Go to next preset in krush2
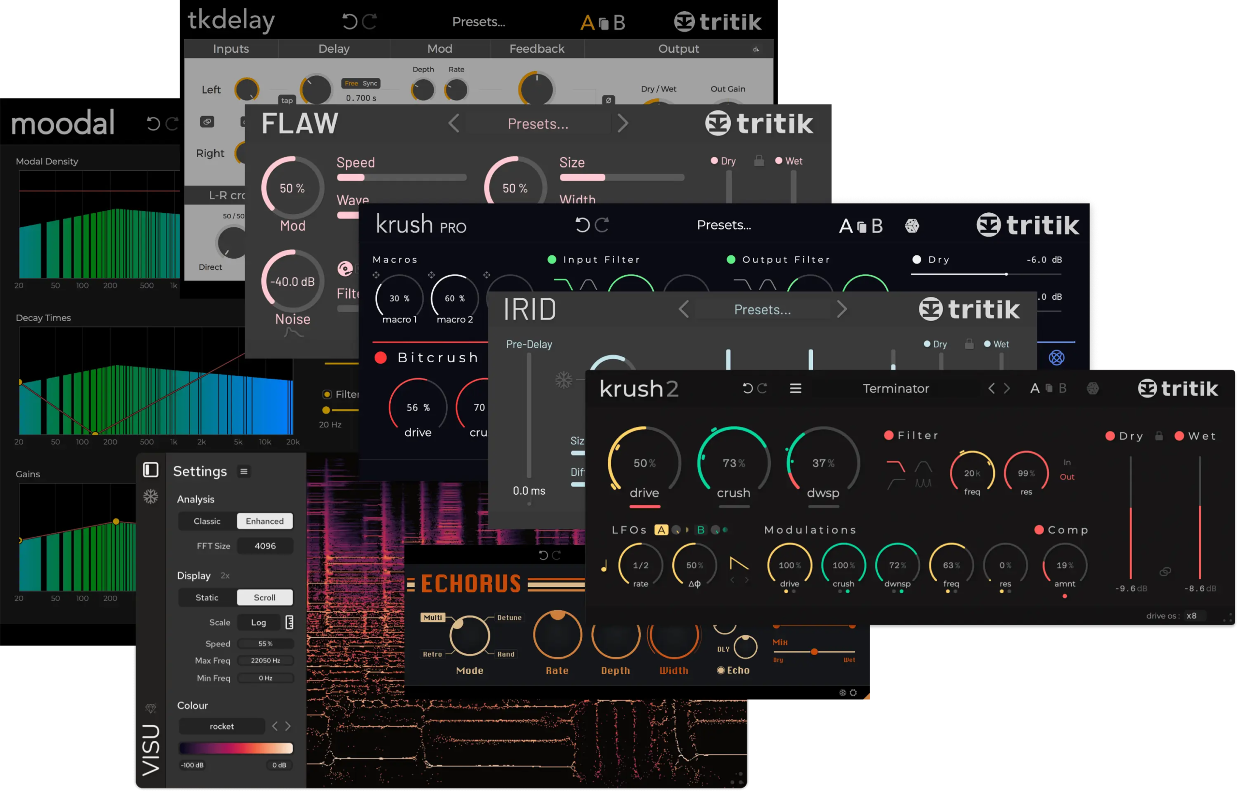1238x792 pixels. point(1006,388)
